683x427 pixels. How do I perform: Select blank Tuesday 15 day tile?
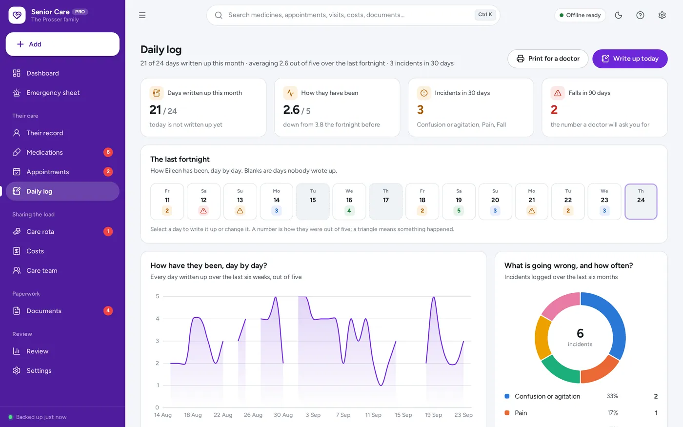pos(313,202)
